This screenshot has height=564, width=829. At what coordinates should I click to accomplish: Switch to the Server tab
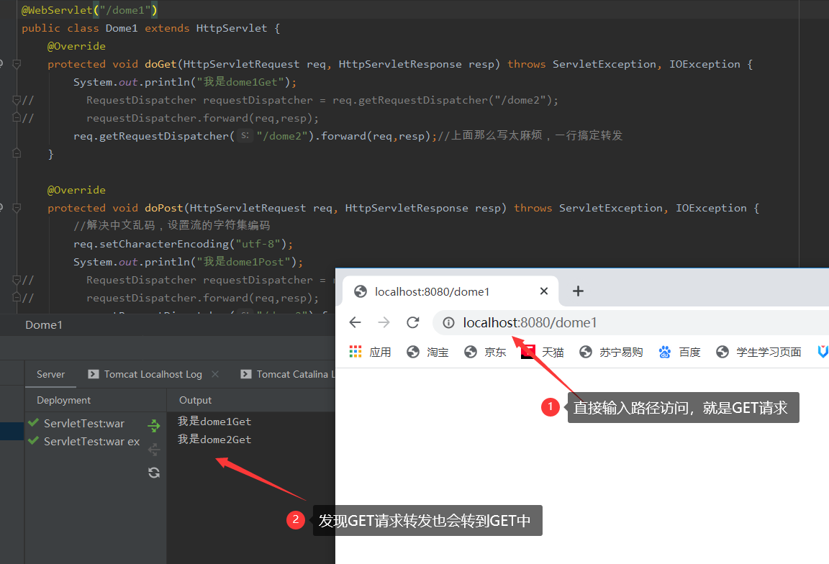pyautogui.click(x=51, y=374)
